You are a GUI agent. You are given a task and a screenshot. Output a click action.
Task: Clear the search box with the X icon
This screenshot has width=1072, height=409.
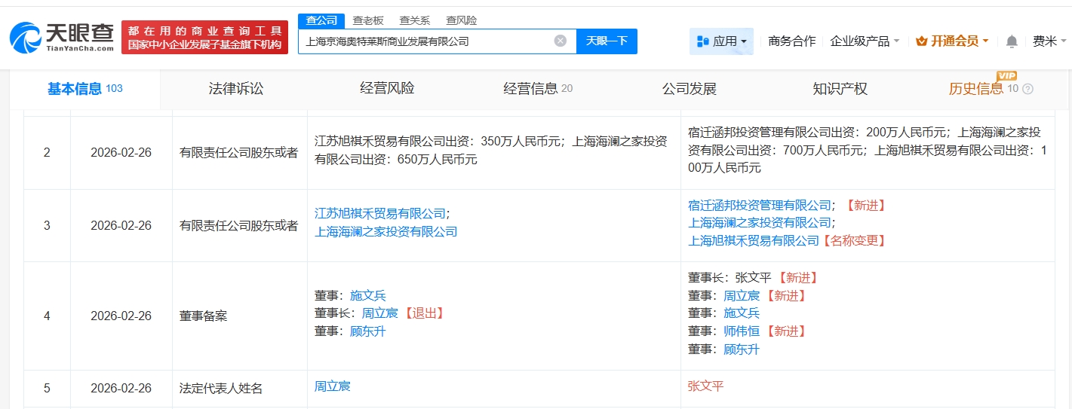560,41
